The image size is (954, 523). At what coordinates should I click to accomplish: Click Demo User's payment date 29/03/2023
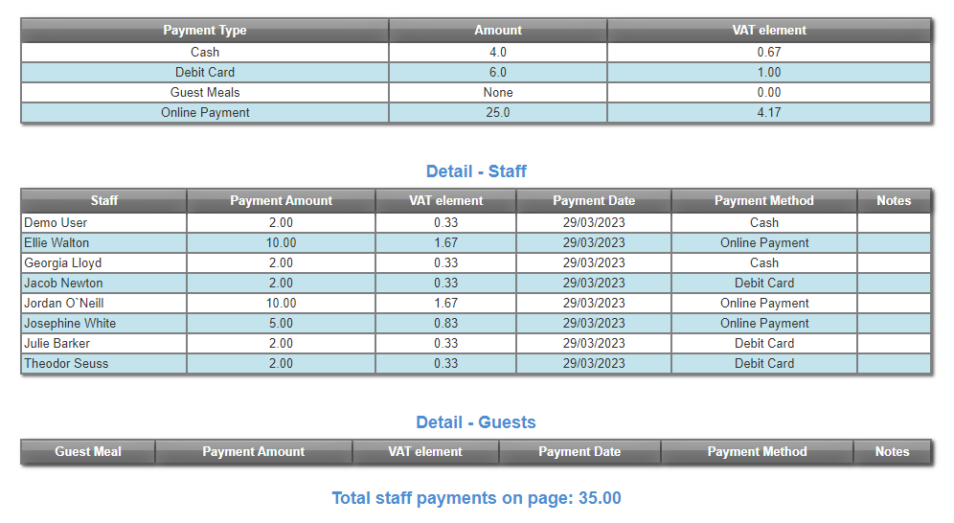click(594, 222)
